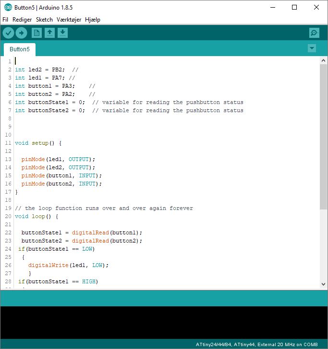Click 'int buttonState2 = 0;' declaration
Viewport: 328px width, 349px height.
(x=50, y=110)
